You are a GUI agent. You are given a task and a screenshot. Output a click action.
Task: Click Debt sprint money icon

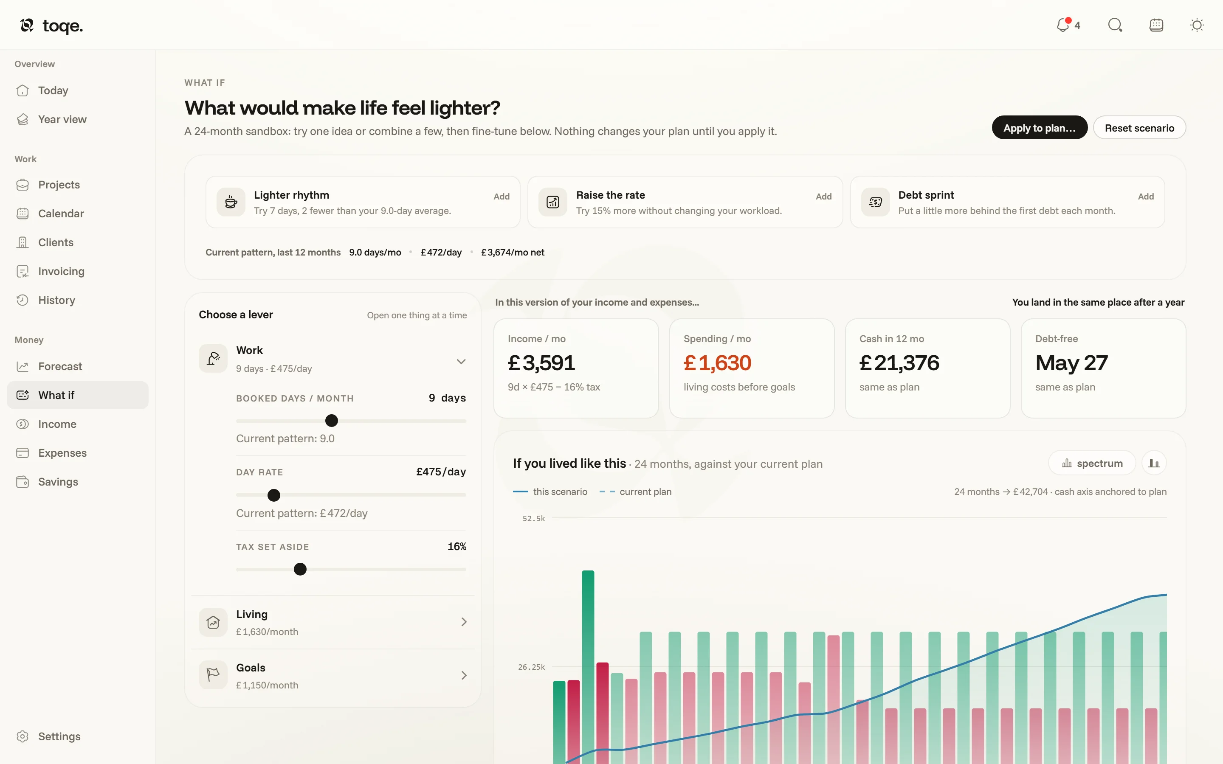click(x=875, y=202)
